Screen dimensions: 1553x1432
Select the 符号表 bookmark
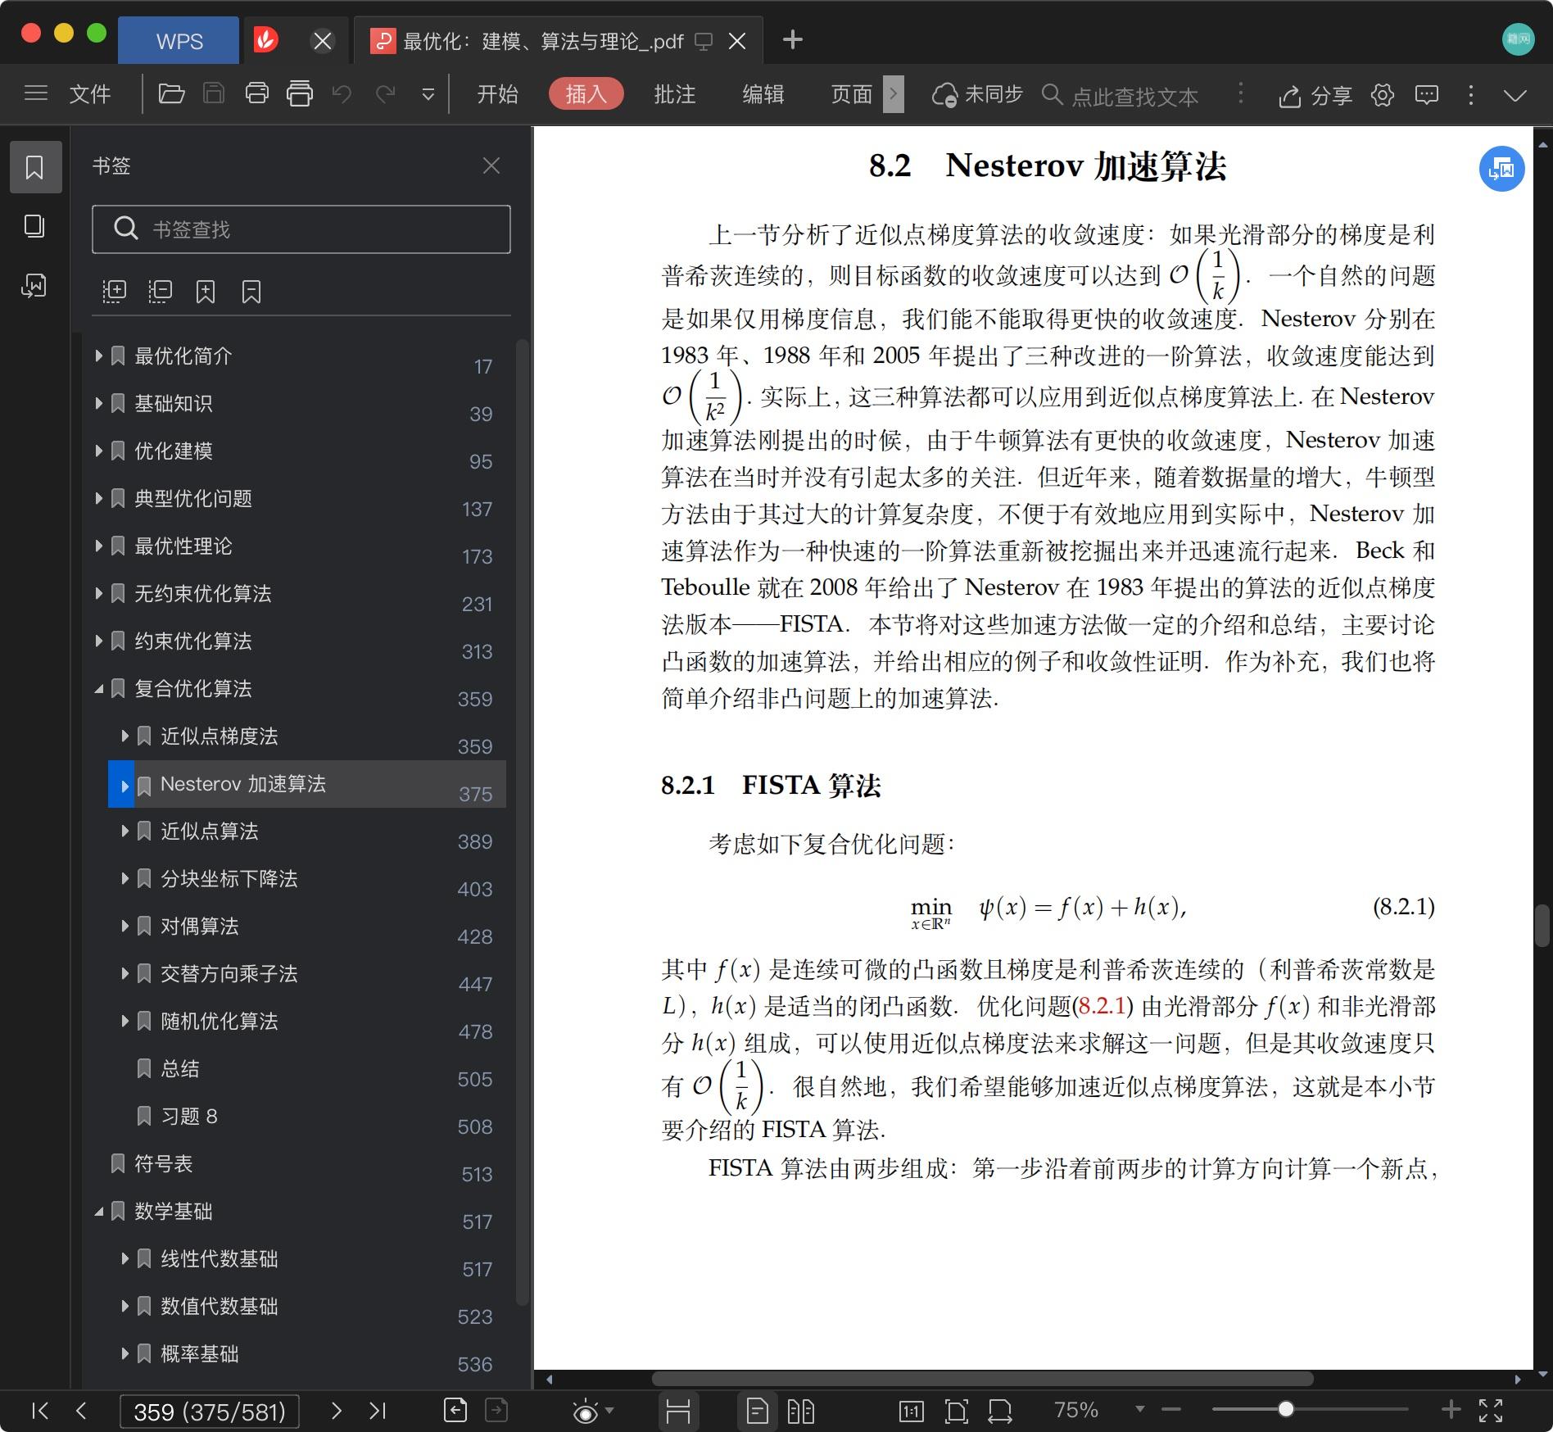[x=163, y=1163]
